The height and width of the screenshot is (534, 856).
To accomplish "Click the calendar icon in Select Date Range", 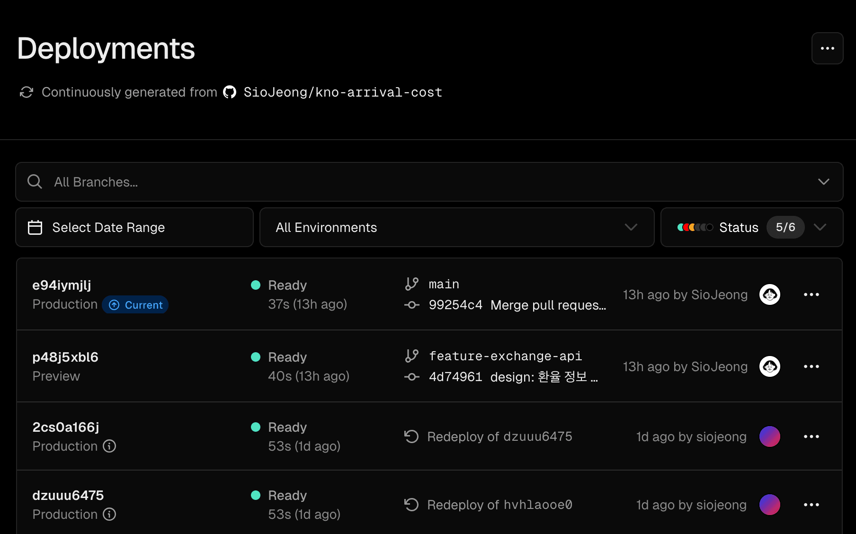I will (35, 227).
